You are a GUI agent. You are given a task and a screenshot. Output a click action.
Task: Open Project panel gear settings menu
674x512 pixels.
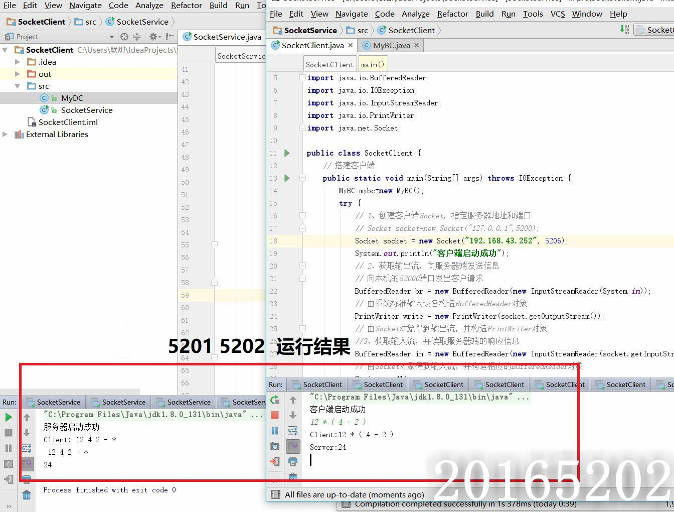pyautogui.click(x=155, y=37)
